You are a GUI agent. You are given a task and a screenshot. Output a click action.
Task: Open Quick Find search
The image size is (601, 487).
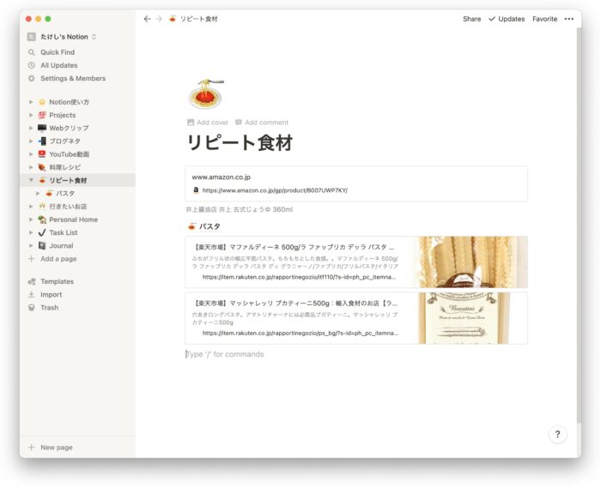(57, 52)
